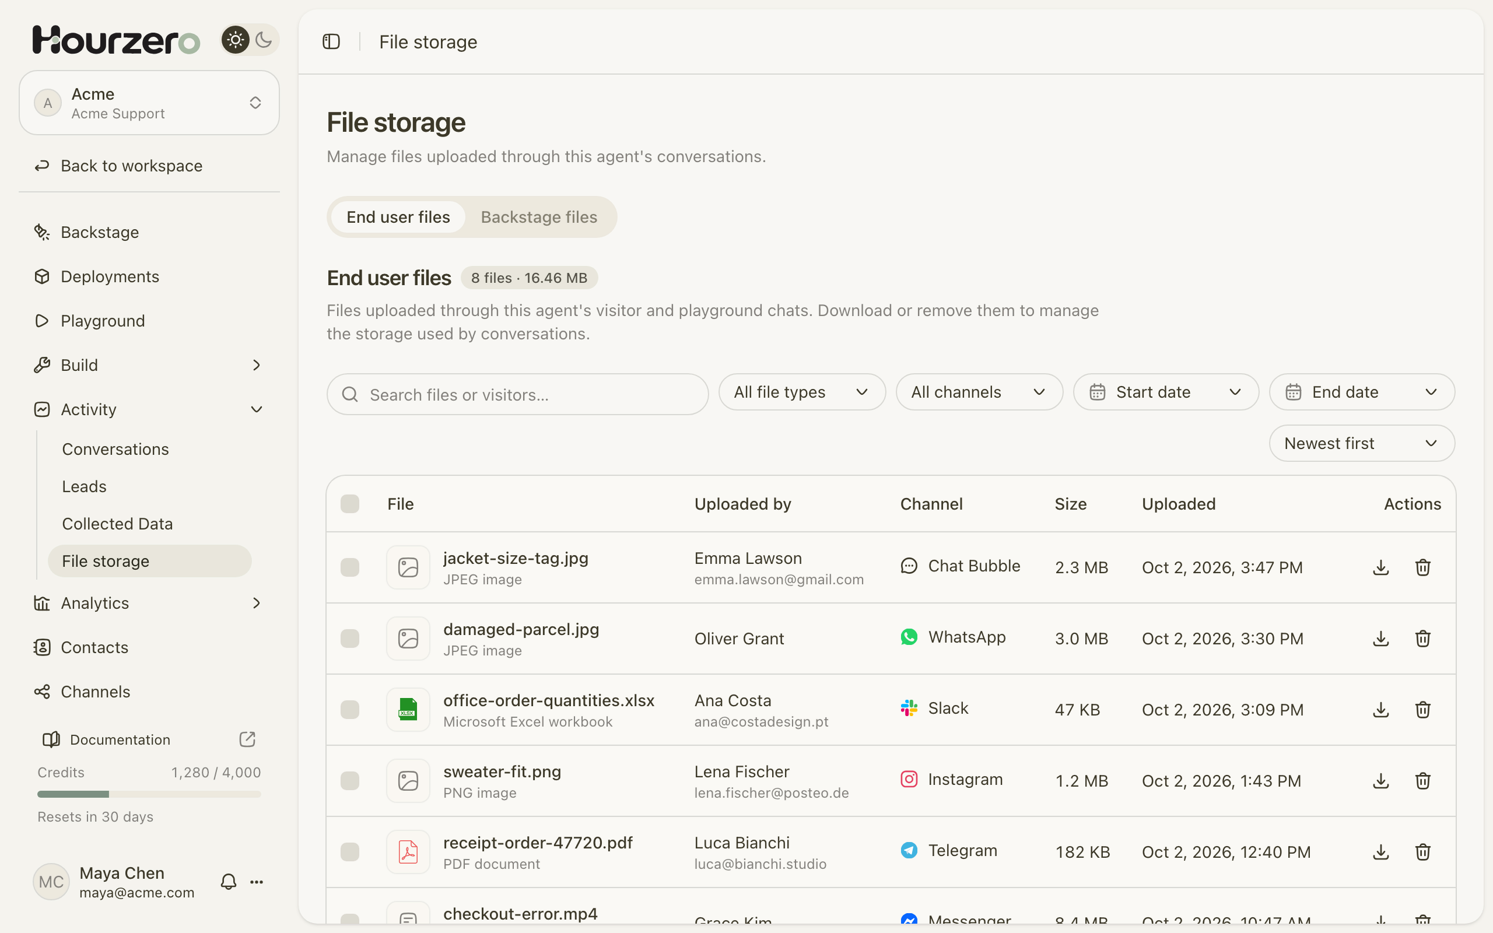Image resolution: width=1493 pixels, height=933 pixels.
Task: Open the Newest first sort dropdown
Action: point(1362,443)
